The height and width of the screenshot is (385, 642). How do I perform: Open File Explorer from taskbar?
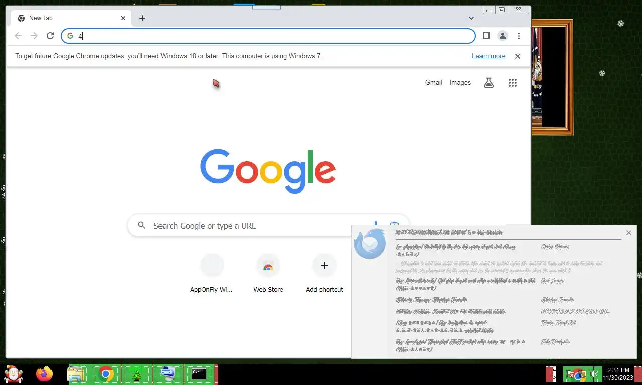coord(76,374)
